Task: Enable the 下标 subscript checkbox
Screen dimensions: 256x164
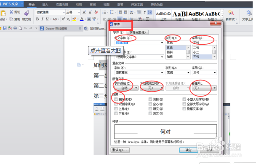Action: point(116,113)
